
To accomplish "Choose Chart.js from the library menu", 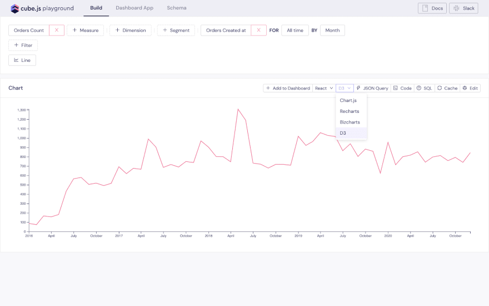I will [348, 101].
